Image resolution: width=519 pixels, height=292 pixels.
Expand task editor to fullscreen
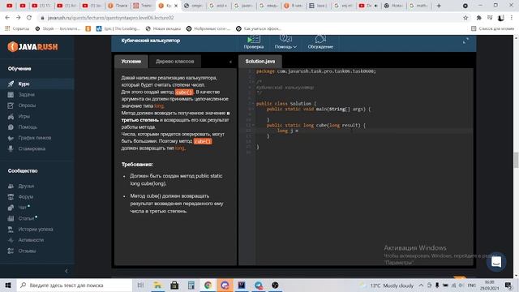[465, 41]
